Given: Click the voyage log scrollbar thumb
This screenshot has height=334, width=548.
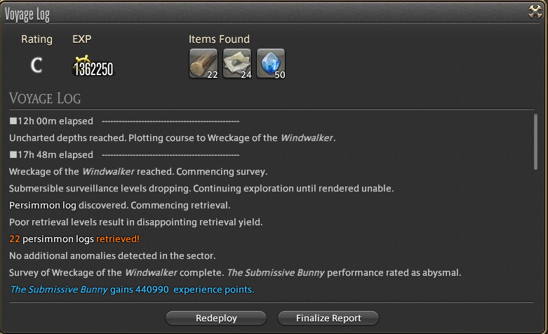Looking at the screenshot, I should coord(535,142).
